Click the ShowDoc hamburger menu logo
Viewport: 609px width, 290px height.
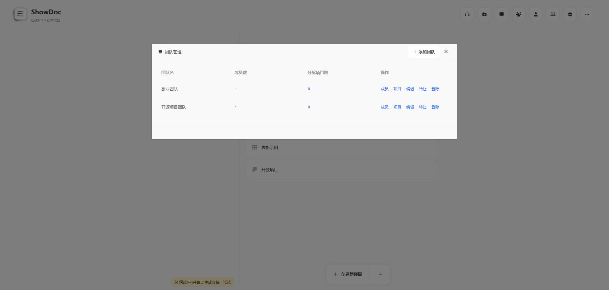(20, 14)
